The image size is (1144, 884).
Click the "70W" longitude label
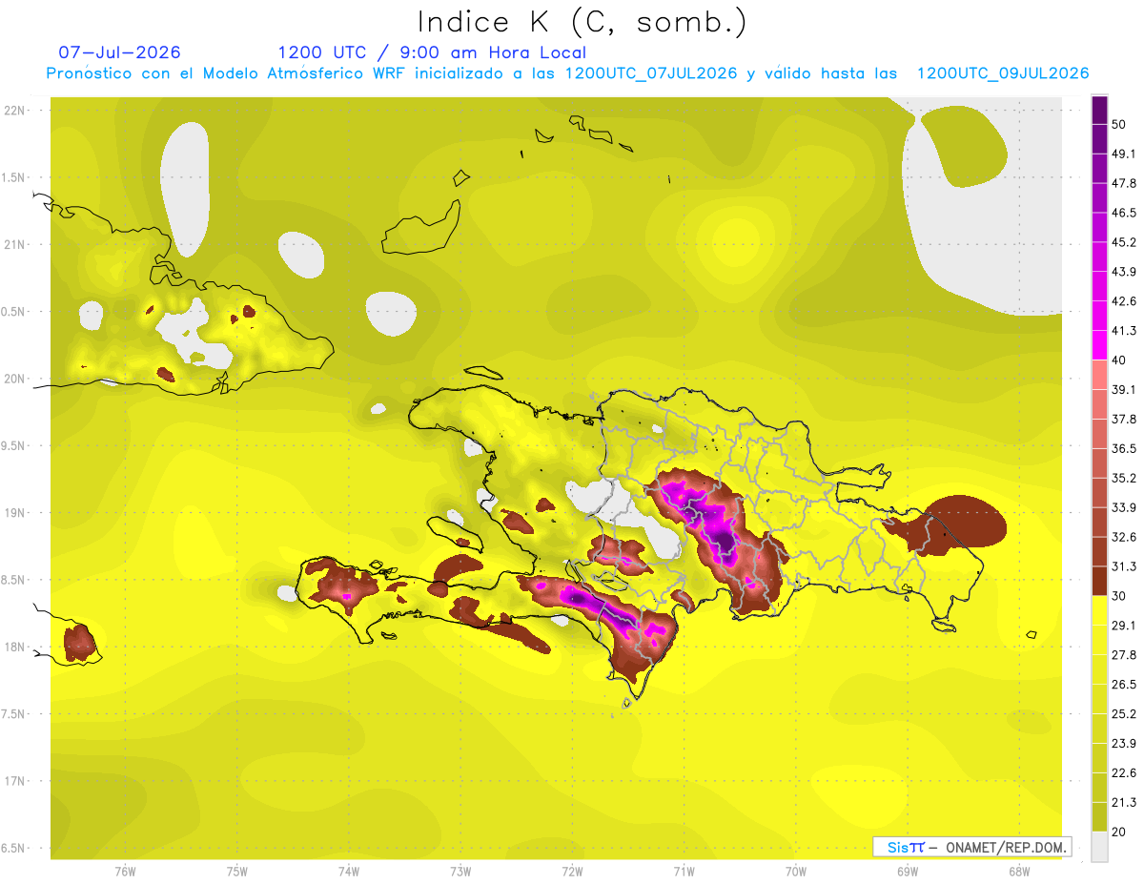click(796, 872)
